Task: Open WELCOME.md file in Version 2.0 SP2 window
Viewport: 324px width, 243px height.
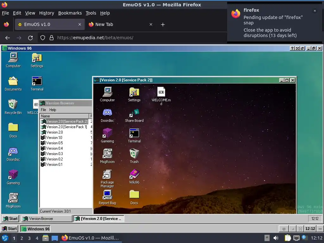Action: click(161, 96)
